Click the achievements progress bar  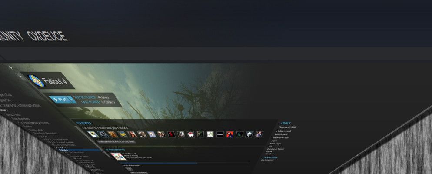point(185,163)
